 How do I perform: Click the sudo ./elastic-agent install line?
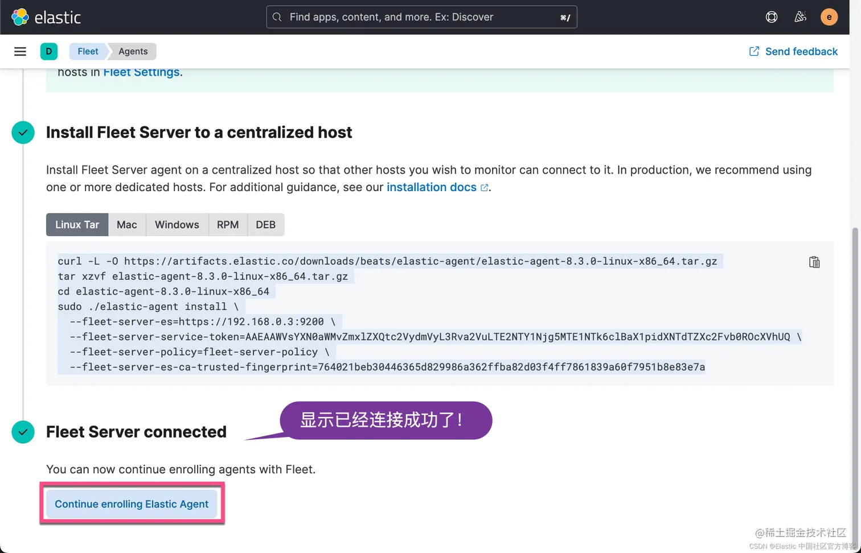148,307
